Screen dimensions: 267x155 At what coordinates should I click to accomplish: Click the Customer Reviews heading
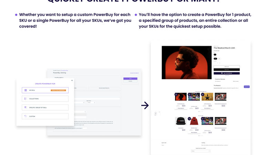(220, 79)
